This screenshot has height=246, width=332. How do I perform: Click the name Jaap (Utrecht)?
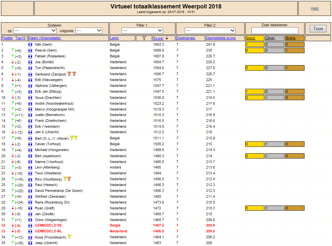[x=46, y=243]
